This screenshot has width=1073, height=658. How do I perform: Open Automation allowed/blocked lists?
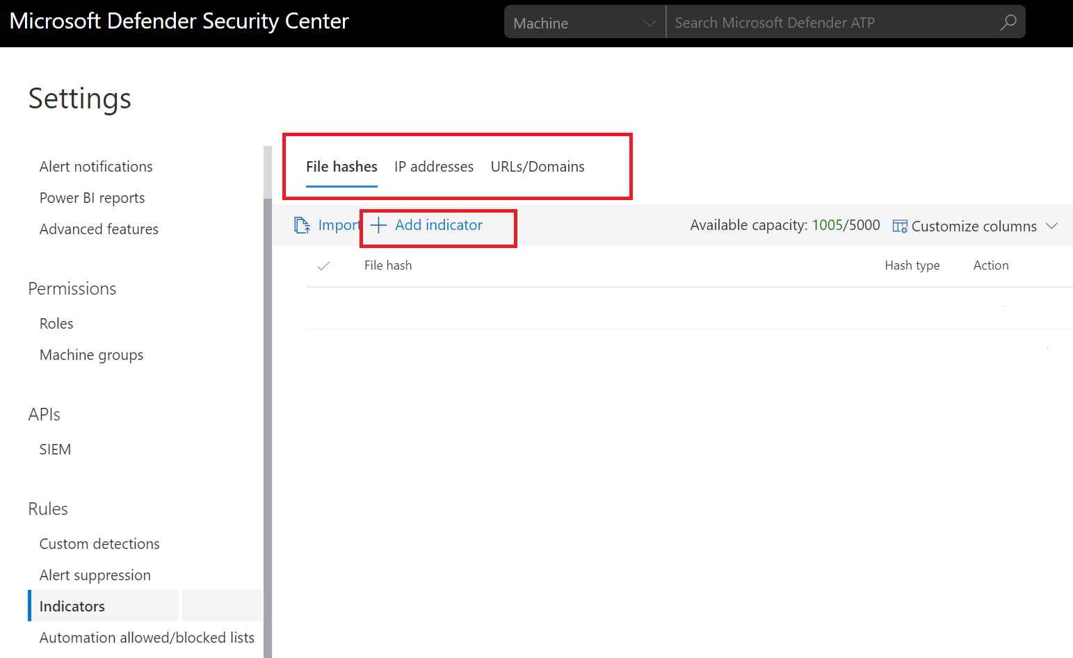147,638
